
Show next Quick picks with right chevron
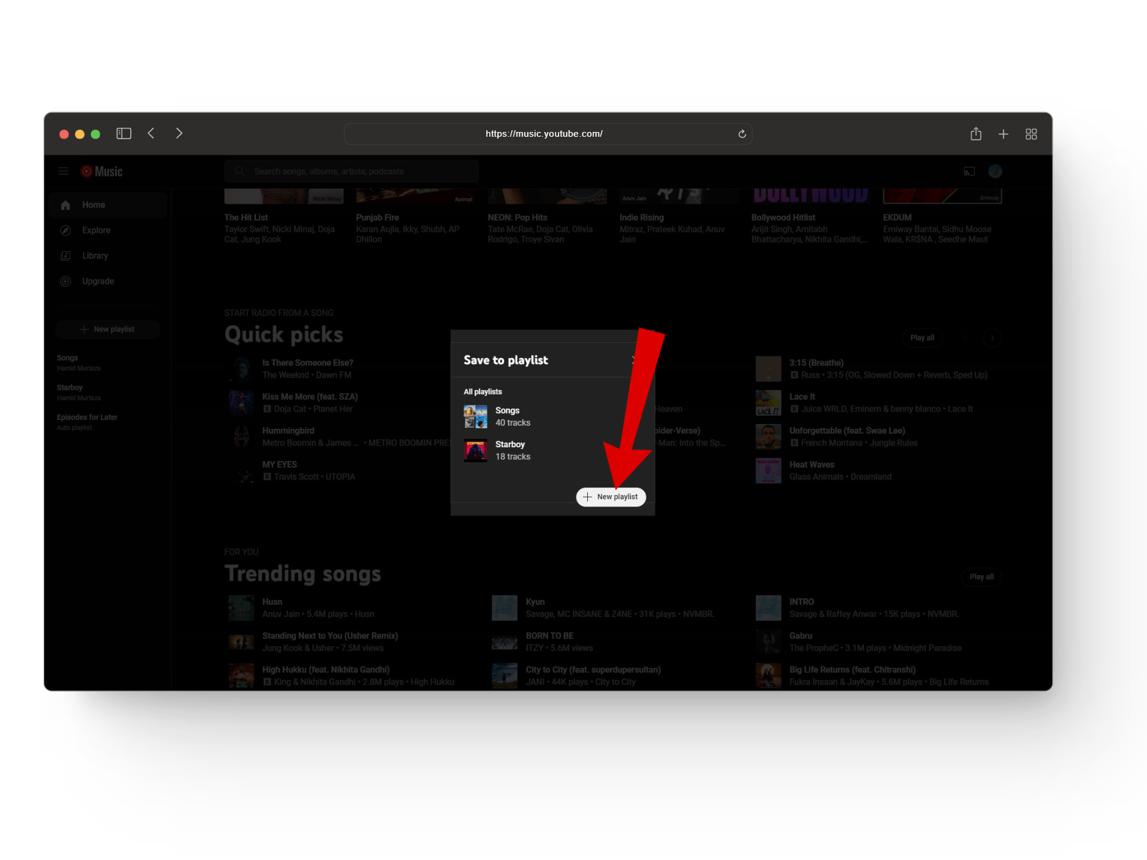pyautogui.click(x=992, y=338)
